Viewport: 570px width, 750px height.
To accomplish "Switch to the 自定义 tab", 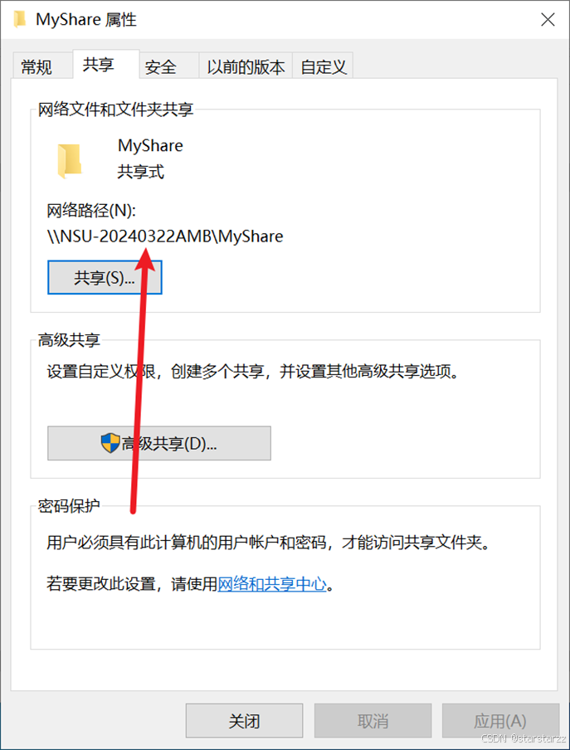I will [324, 67].
